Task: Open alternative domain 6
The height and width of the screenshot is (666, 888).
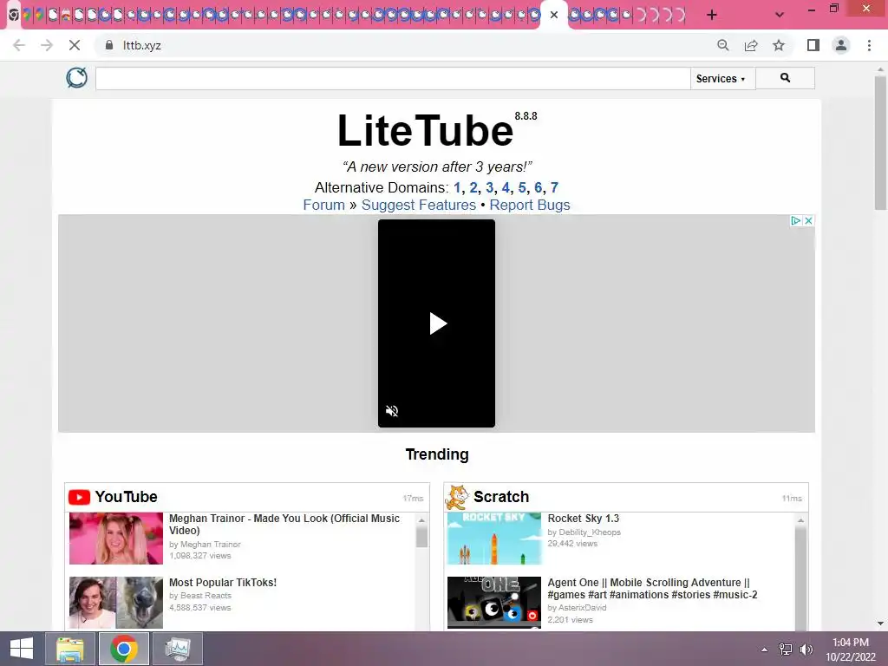Action: [538, 187]
